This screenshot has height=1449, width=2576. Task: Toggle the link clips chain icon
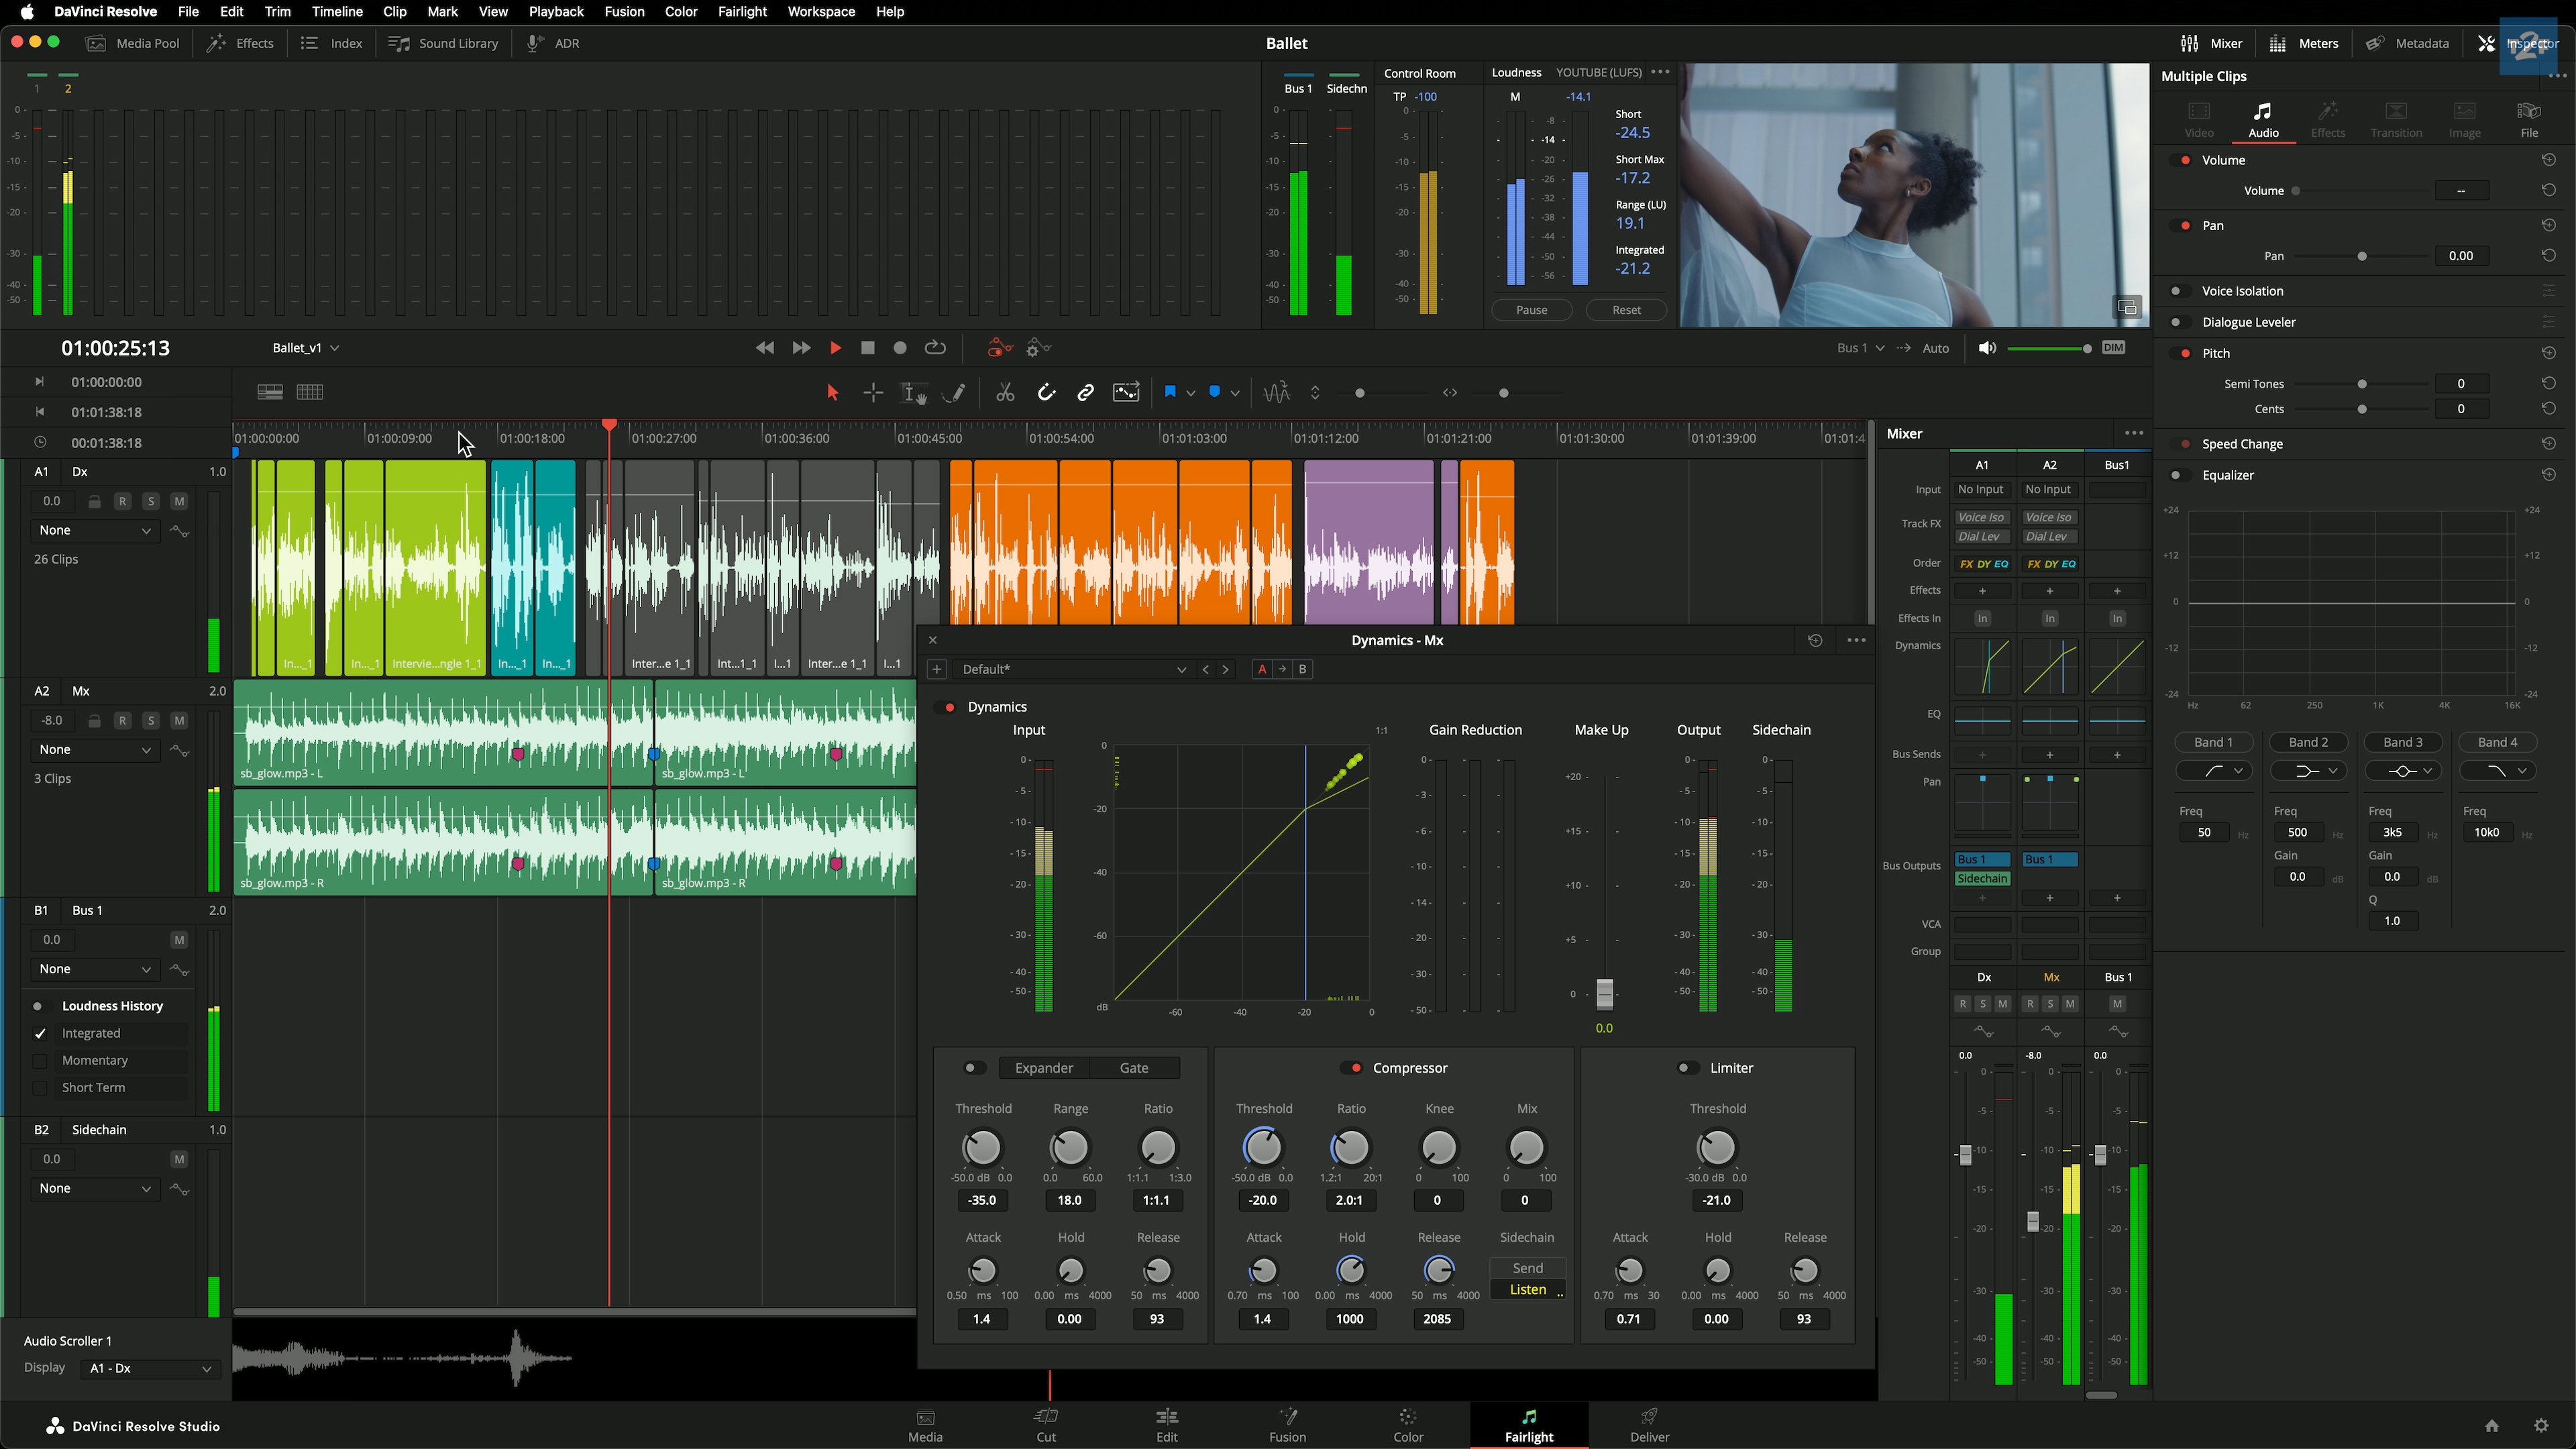click(x=1085, y=393)
